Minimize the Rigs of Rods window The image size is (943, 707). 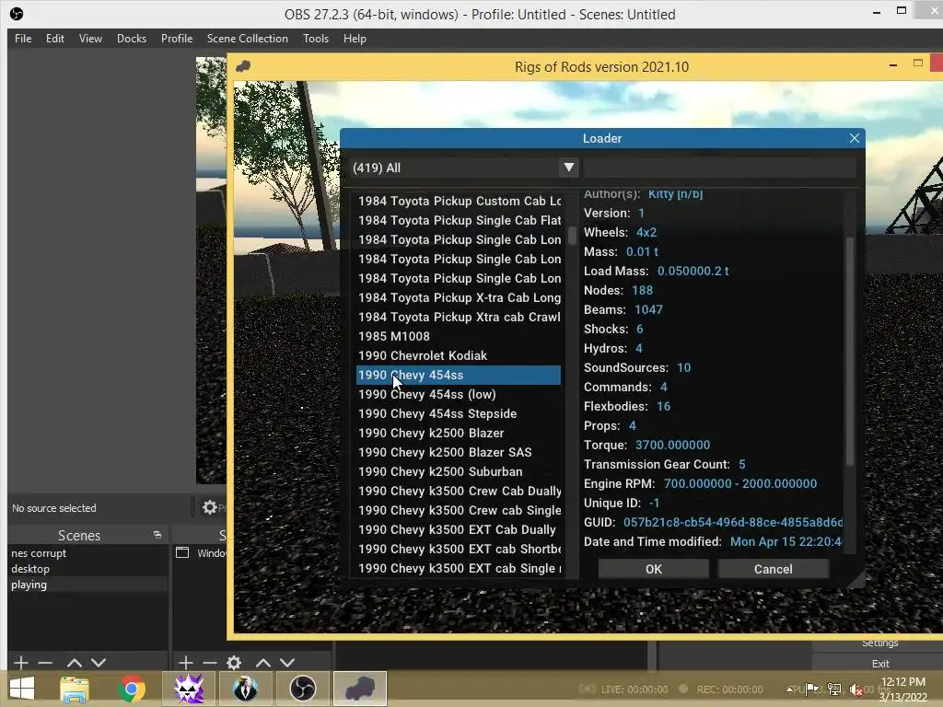point(893,64)
